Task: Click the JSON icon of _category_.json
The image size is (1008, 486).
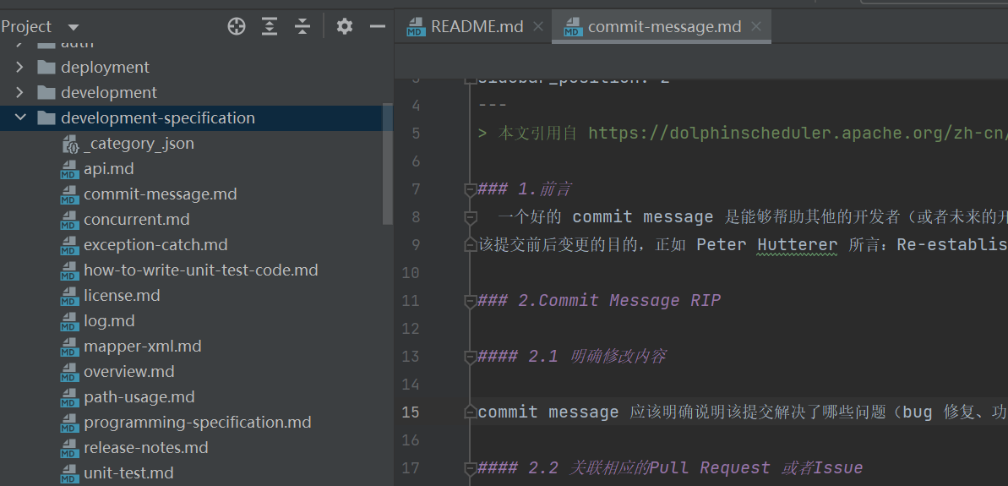Action: tap(70, 144)
